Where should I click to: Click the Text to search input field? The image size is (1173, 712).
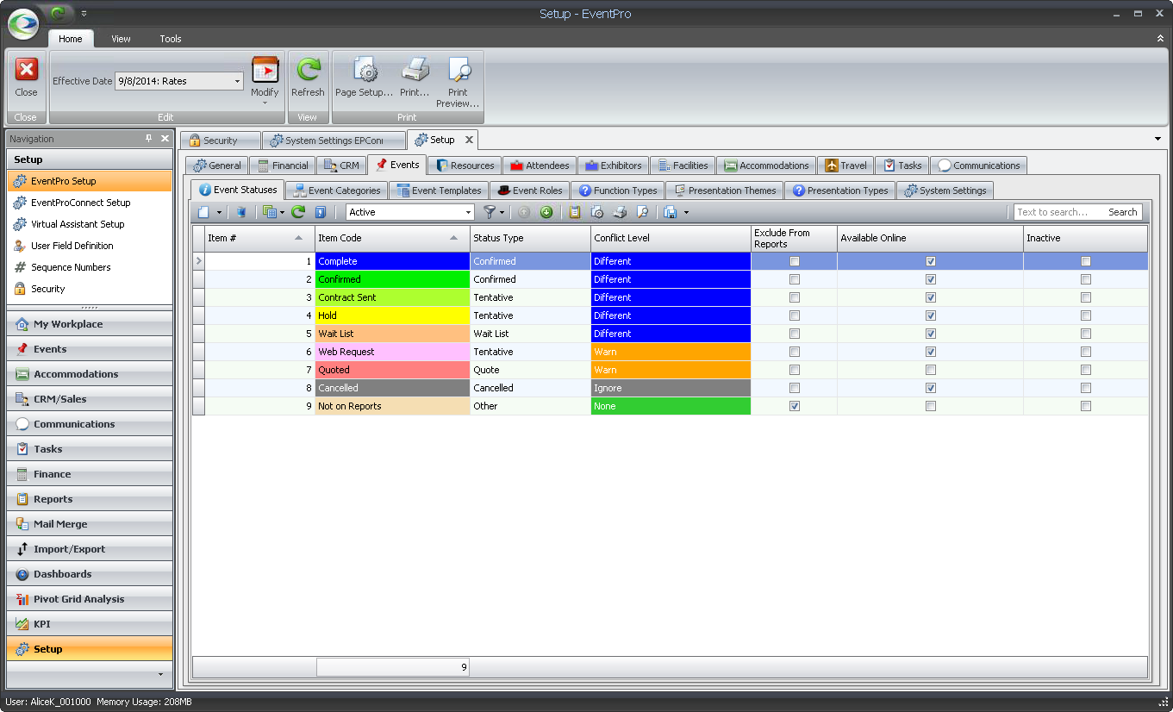(x=1059, y=212)
